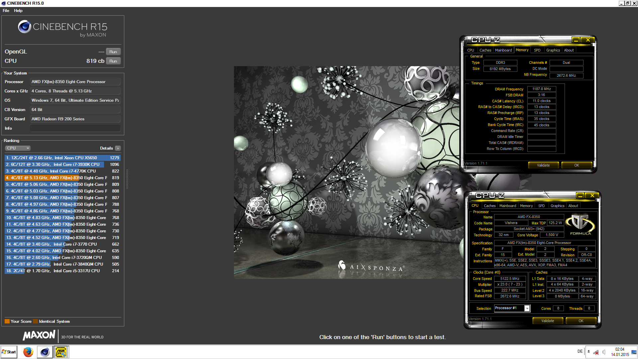Select ranking row Intel Xeon CPU X5650
This screenshot has height=359, width=638.
click(x=62, y=158)
